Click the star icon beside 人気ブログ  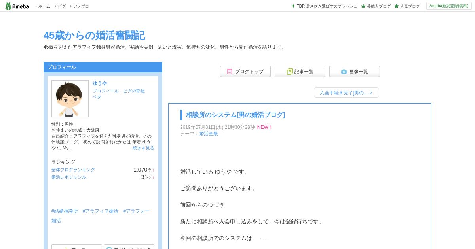click(397, 6)
